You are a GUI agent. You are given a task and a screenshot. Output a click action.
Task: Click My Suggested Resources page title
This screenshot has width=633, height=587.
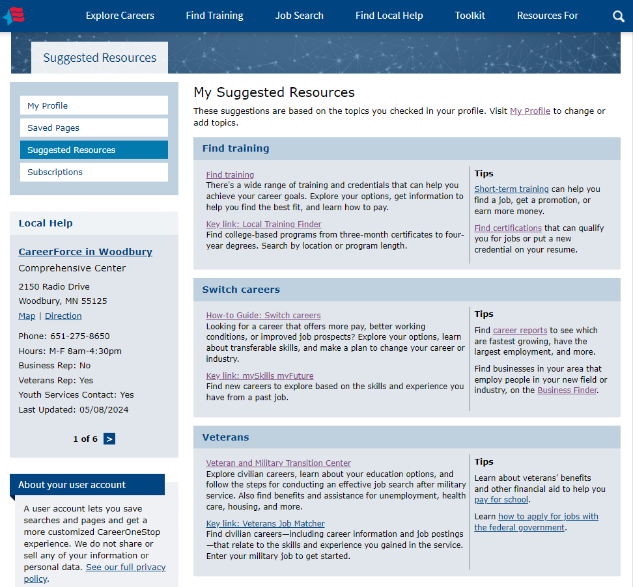tap(274, 92)
